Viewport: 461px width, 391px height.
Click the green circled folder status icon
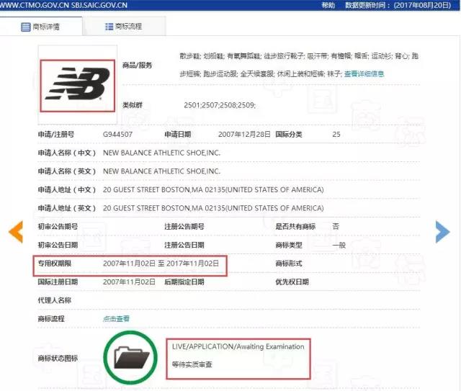(132, 356)
